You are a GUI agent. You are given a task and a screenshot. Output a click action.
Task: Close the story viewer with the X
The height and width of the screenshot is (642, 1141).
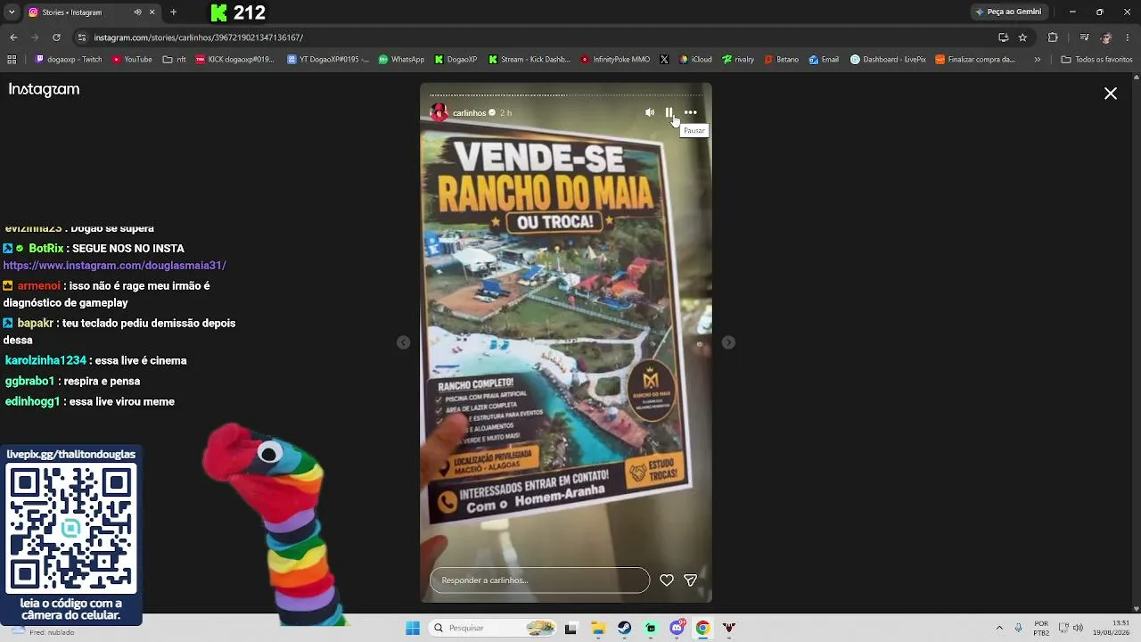(1111, 94)
